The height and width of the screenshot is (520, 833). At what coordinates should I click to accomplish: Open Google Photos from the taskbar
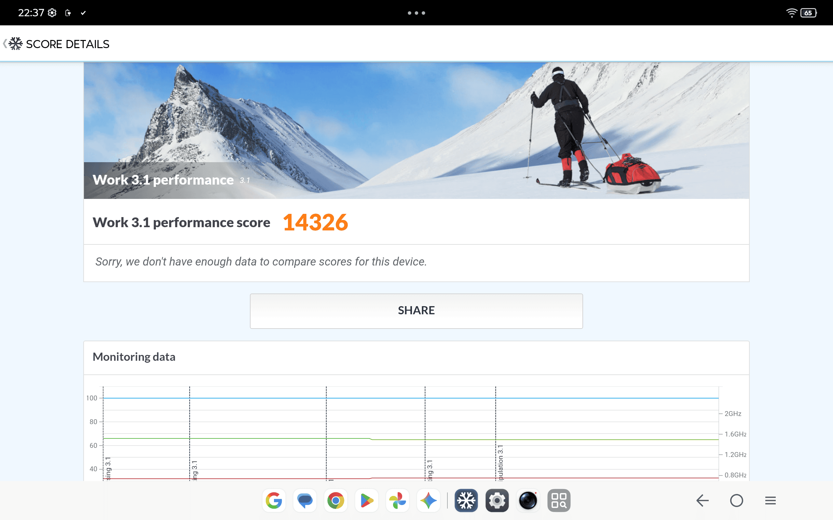click(x=398, y=500)
